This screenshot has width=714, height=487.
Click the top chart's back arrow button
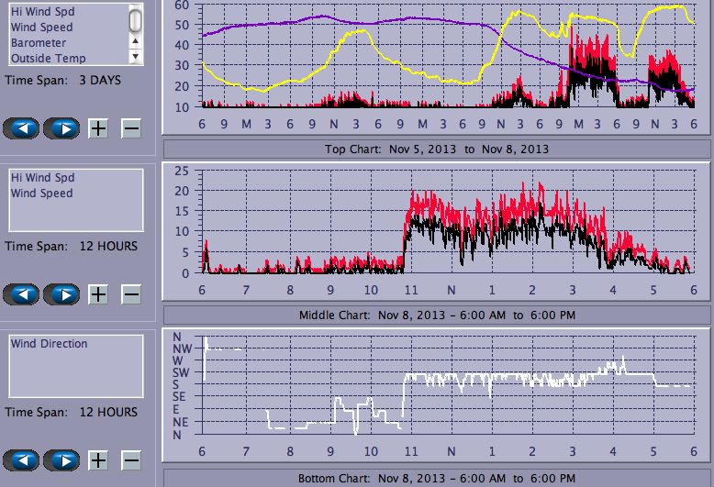pos(22,127)
